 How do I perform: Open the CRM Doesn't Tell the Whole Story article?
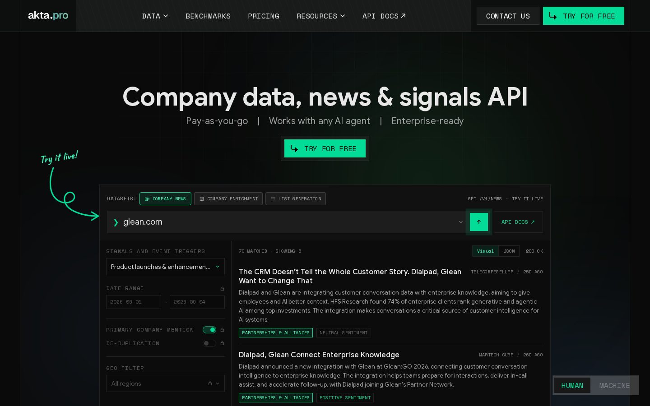[350, 276]
